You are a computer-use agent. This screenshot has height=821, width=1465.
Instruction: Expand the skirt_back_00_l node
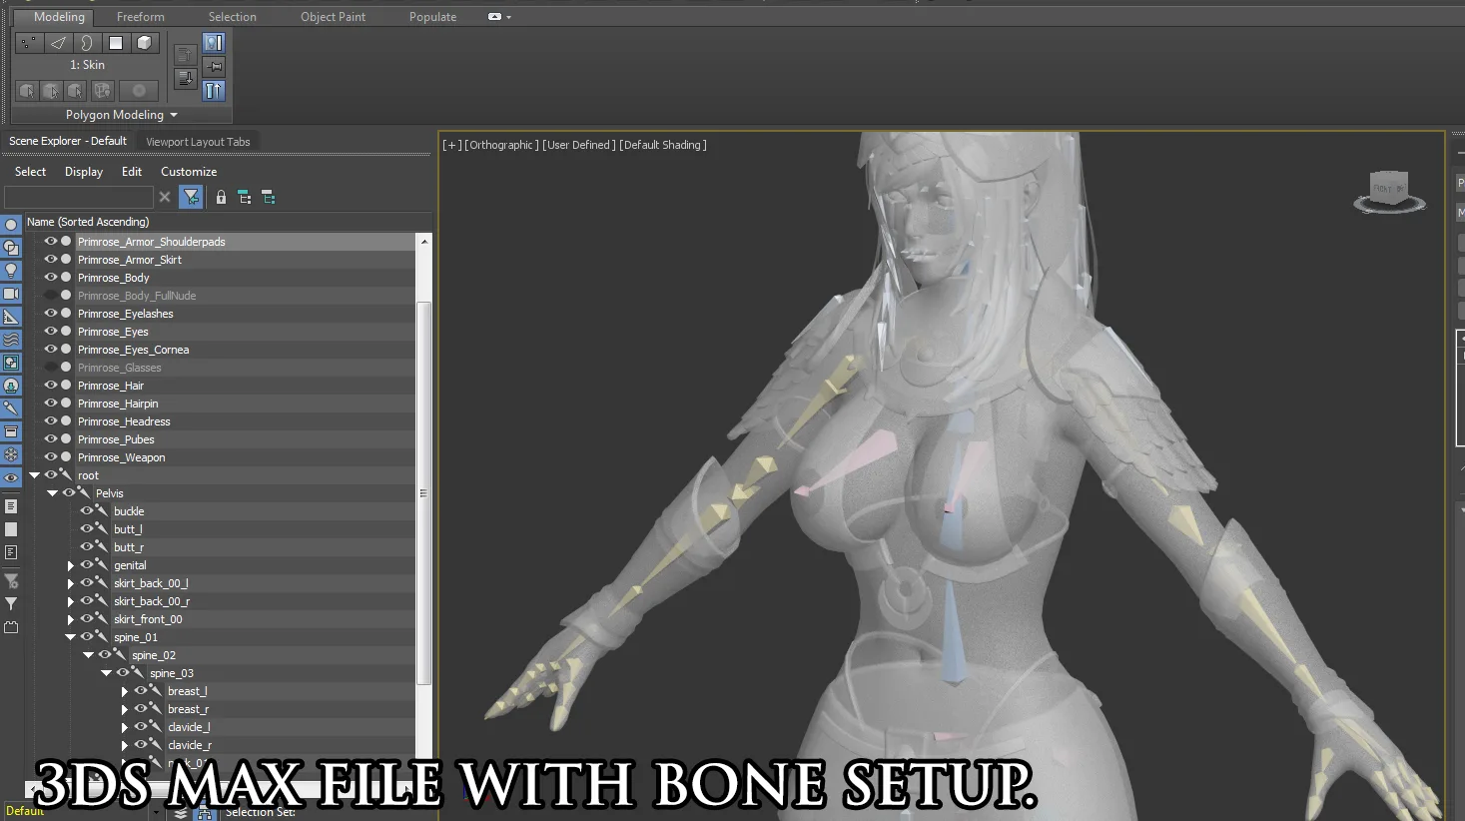71,583
